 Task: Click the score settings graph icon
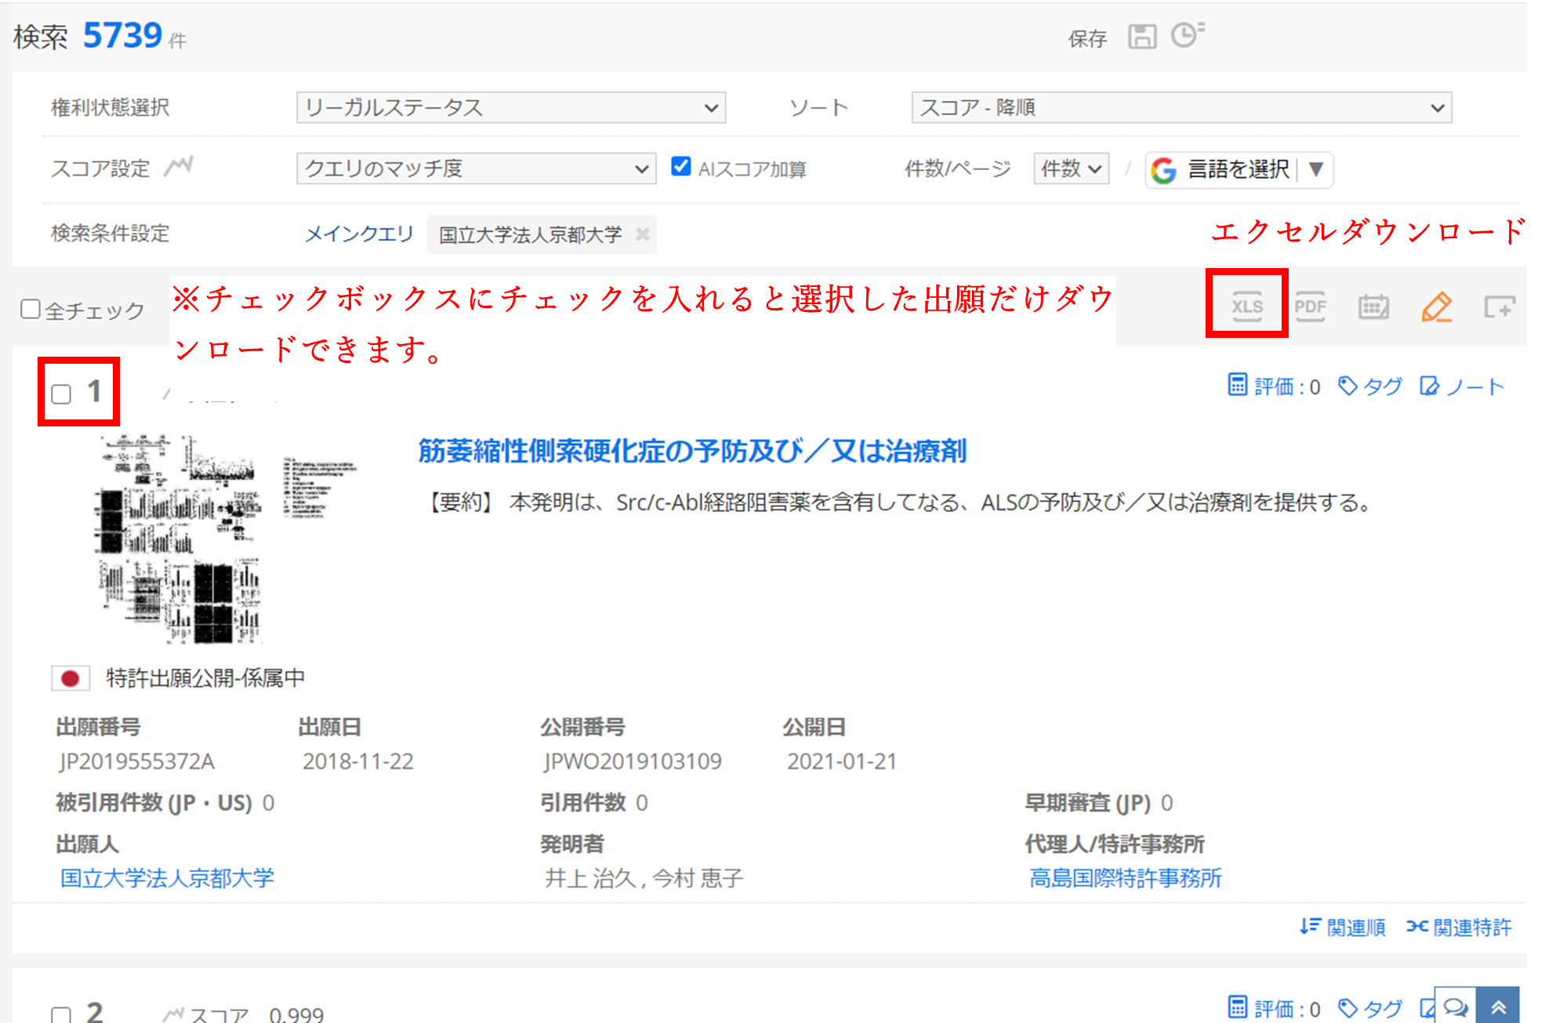pos(179,167)
